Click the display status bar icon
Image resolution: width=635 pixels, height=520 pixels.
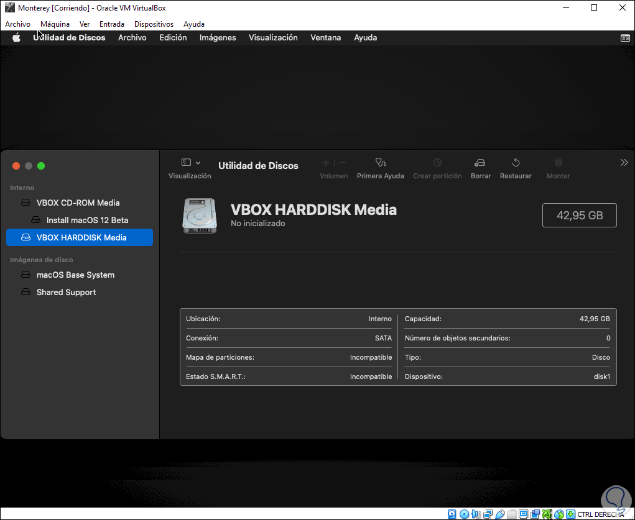(x=523, y=514)
